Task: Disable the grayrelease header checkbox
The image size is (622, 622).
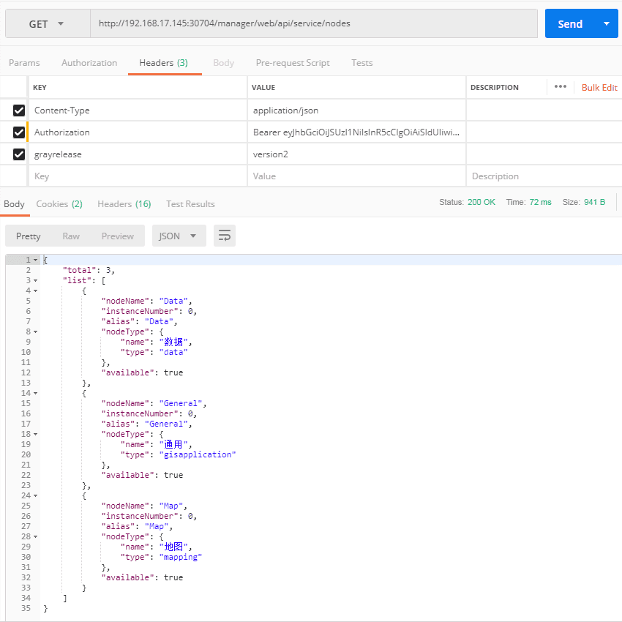Action: coord(19,154)
